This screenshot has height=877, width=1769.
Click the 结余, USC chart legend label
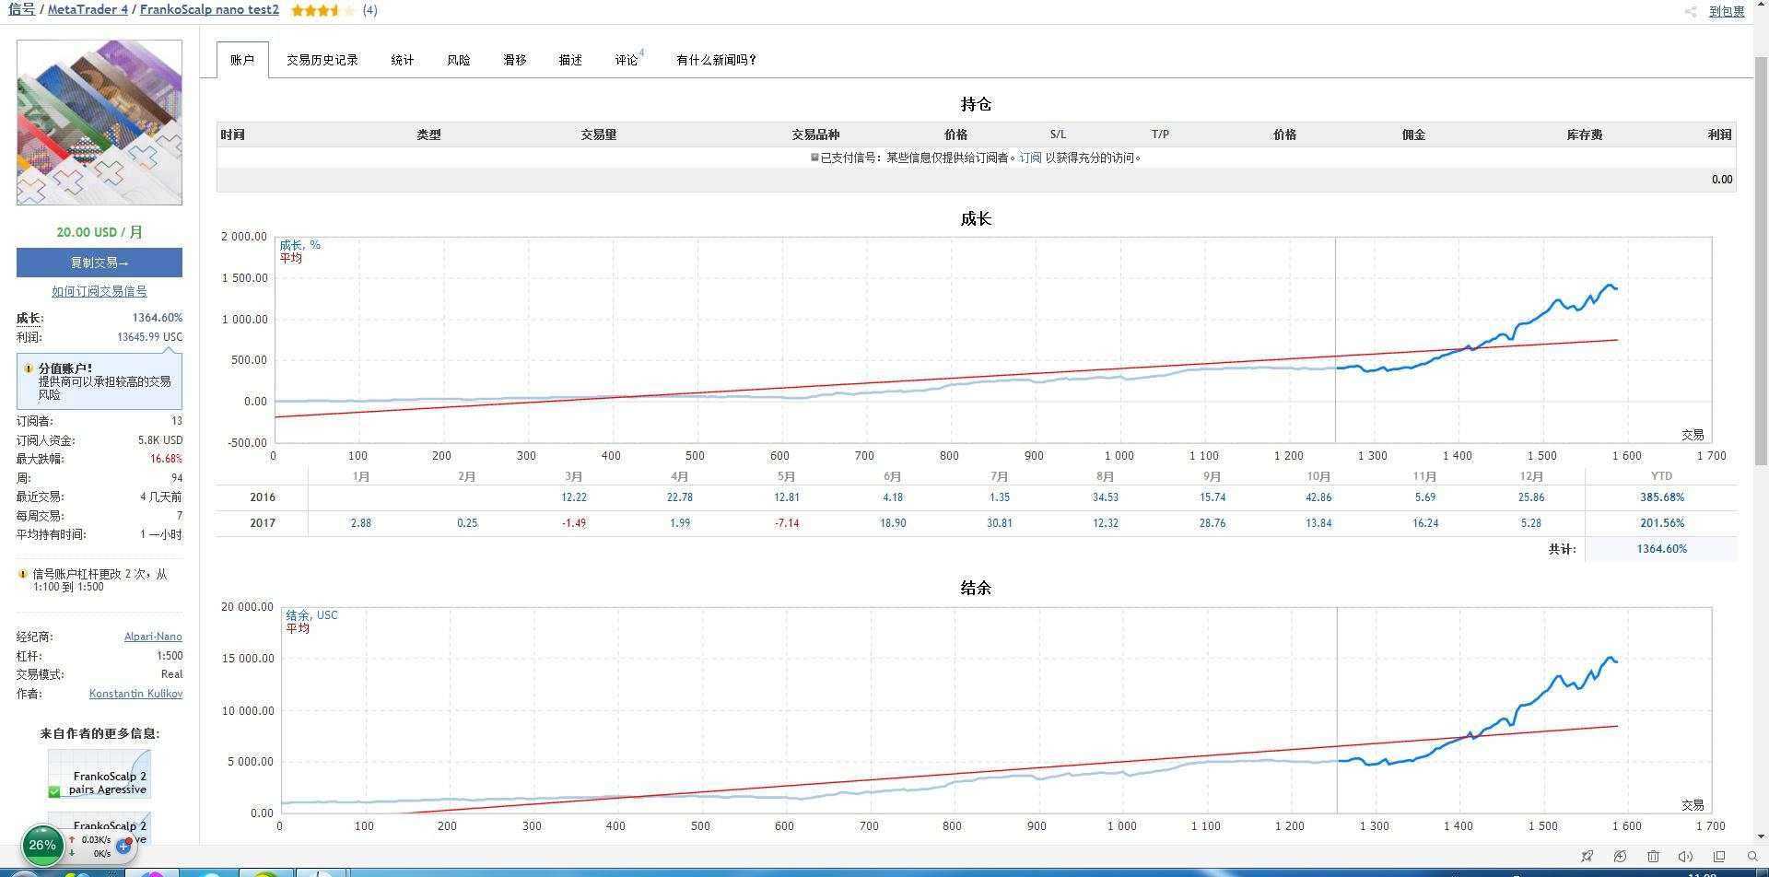(311, 615)
